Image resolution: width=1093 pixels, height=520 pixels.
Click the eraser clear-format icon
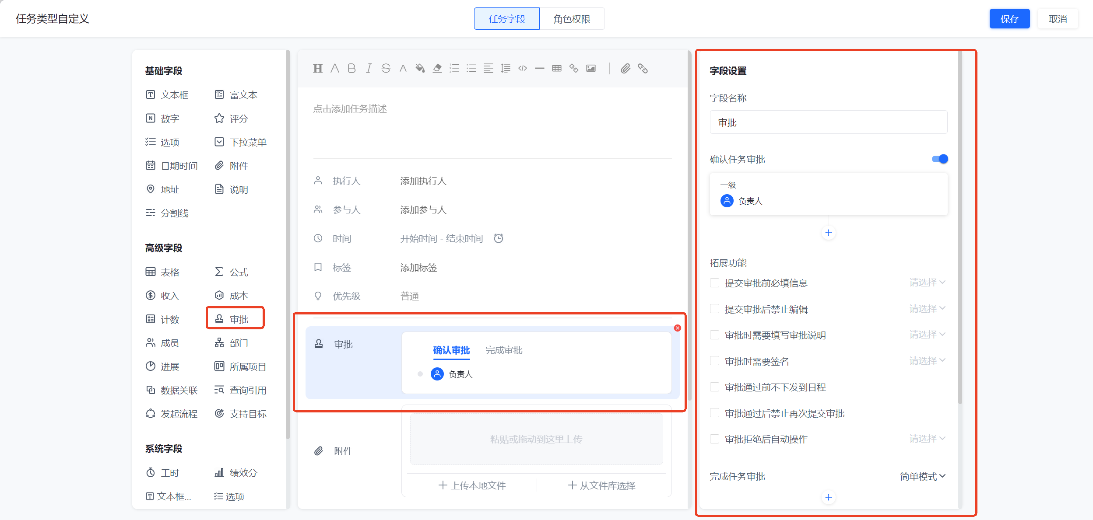[437, 68]
